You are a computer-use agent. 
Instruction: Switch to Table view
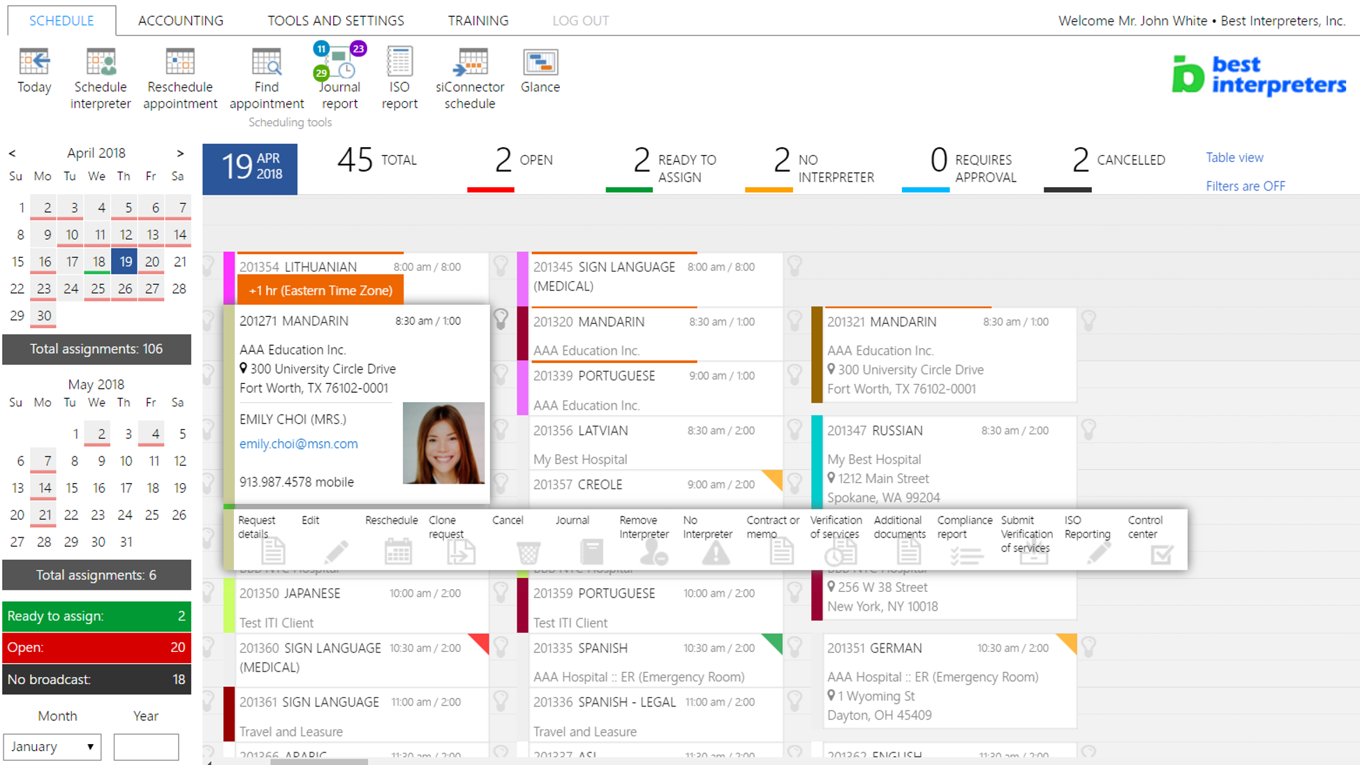[1234, 157]
